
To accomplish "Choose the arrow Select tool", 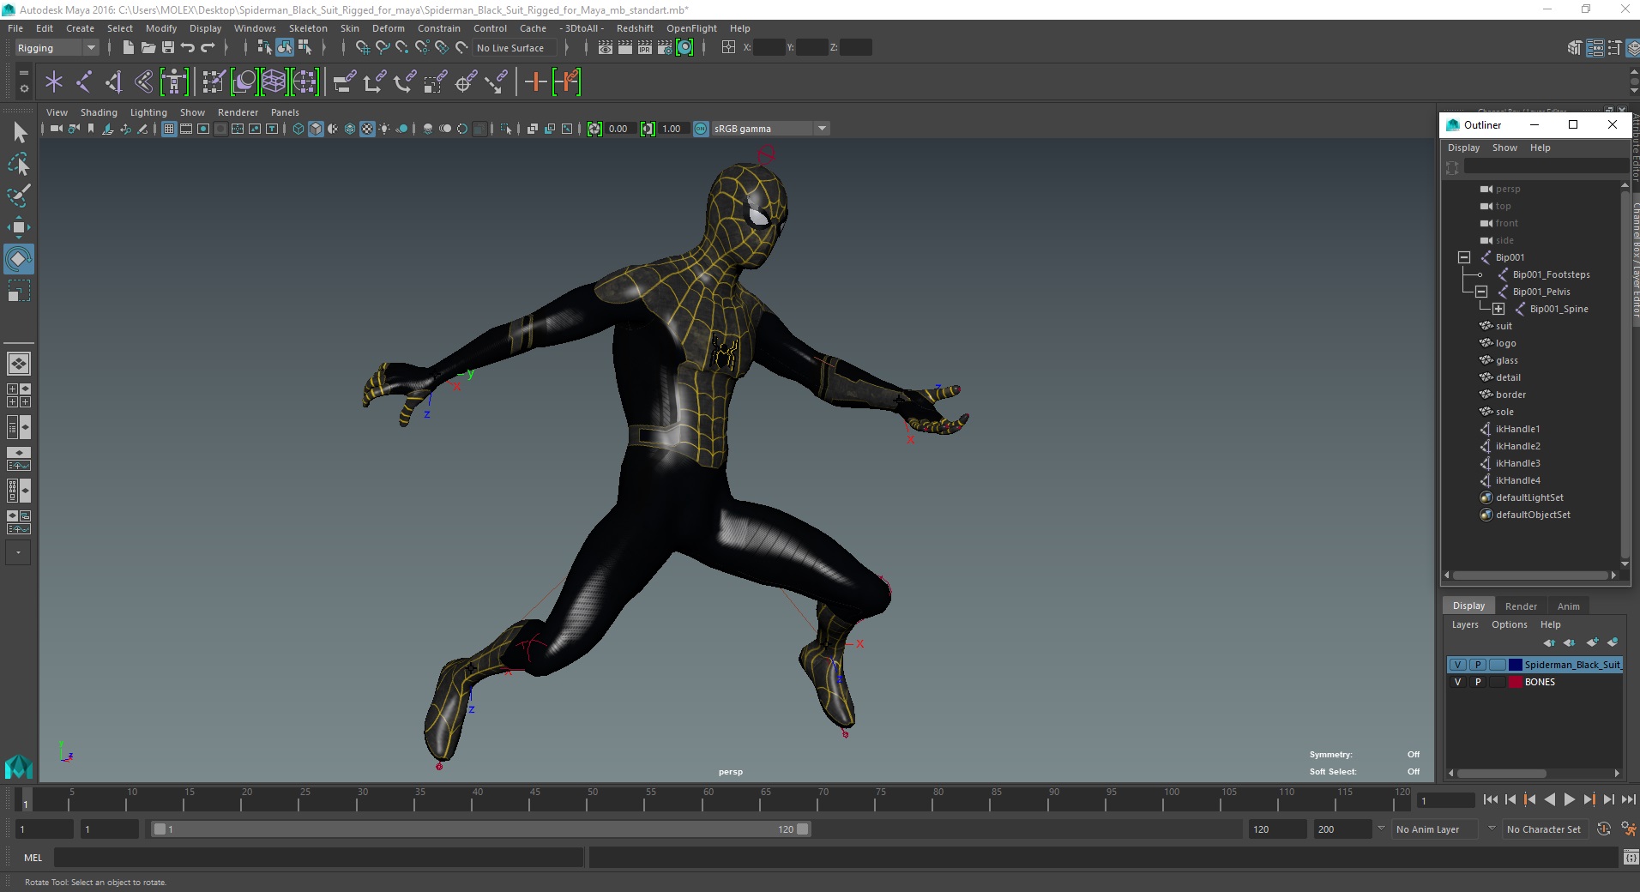I will [20, 132].
